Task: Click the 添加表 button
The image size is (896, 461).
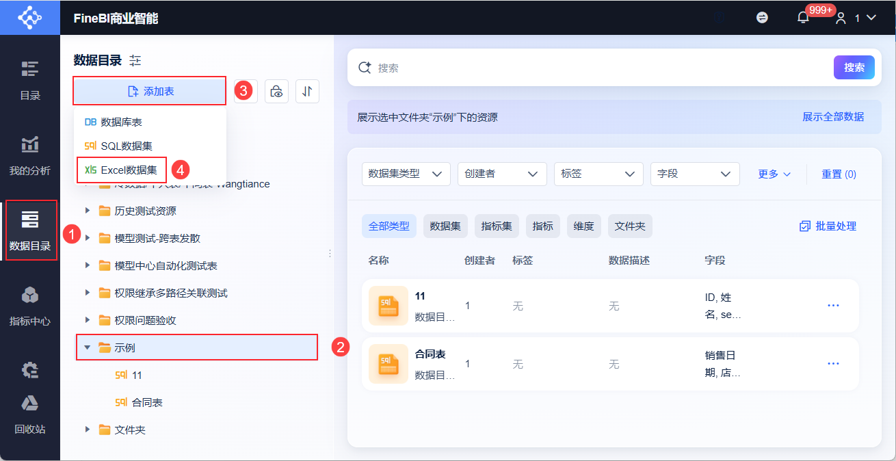Action: (150, 91)
